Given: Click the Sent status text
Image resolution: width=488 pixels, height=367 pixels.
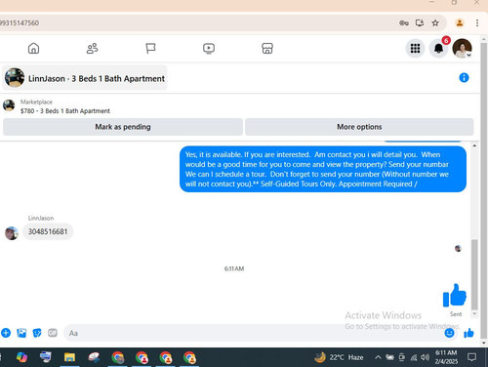Looking at the screenshot, I should 456,314.
